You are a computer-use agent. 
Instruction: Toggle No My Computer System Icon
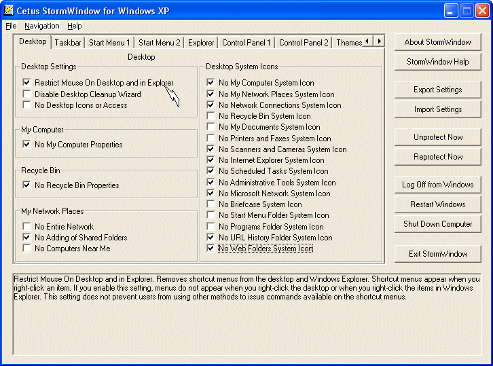(x=211, y=83)
